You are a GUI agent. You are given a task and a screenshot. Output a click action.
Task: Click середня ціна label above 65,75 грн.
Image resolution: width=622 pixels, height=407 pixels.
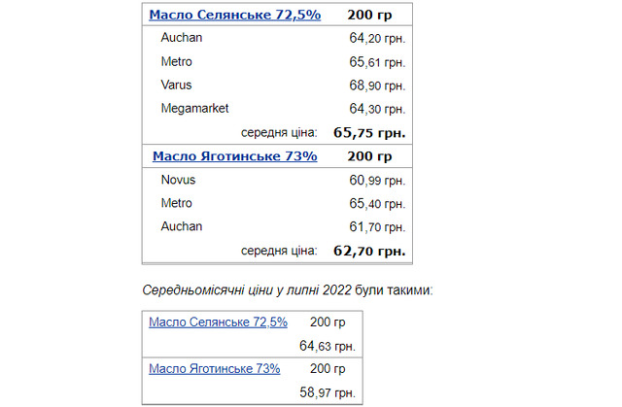[280, 133]
